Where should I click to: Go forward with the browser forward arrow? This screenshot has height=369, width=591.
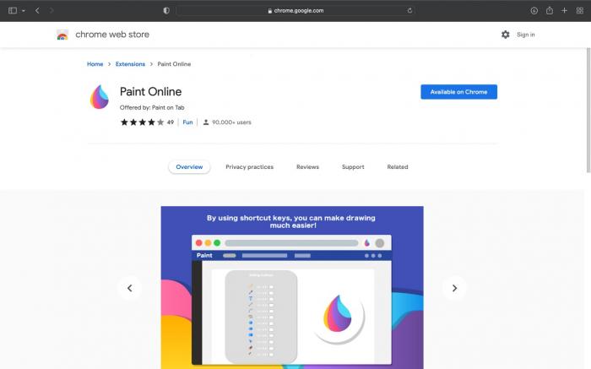[x=52, y=10]
